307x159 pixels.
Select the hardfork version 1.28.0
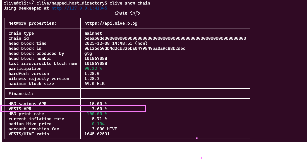tap(92, 74)
